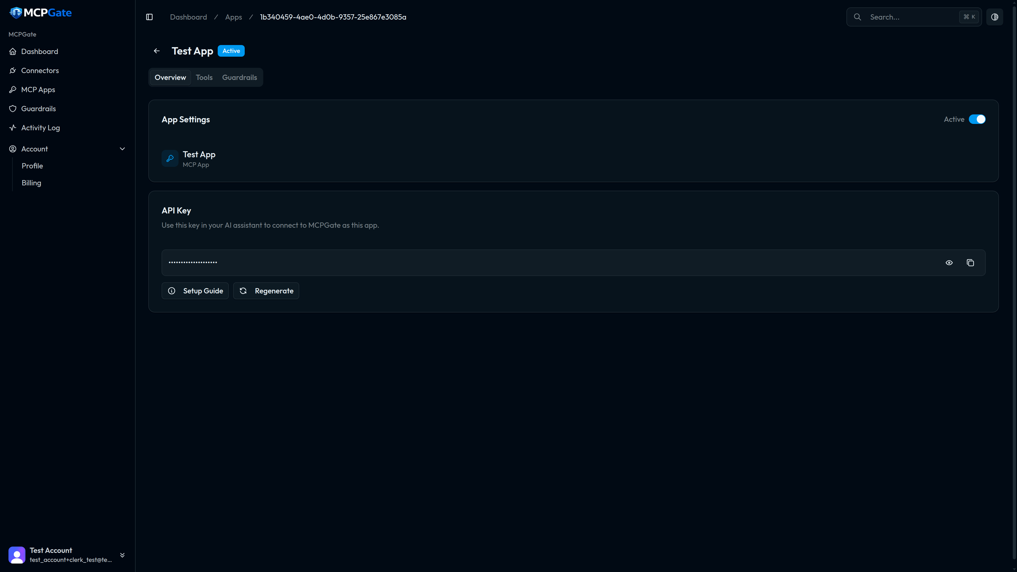Image resolution: width=1017 pixels, height=572 pixels.
Task: Click the MCPGate logo
Action: coord(40,12)
